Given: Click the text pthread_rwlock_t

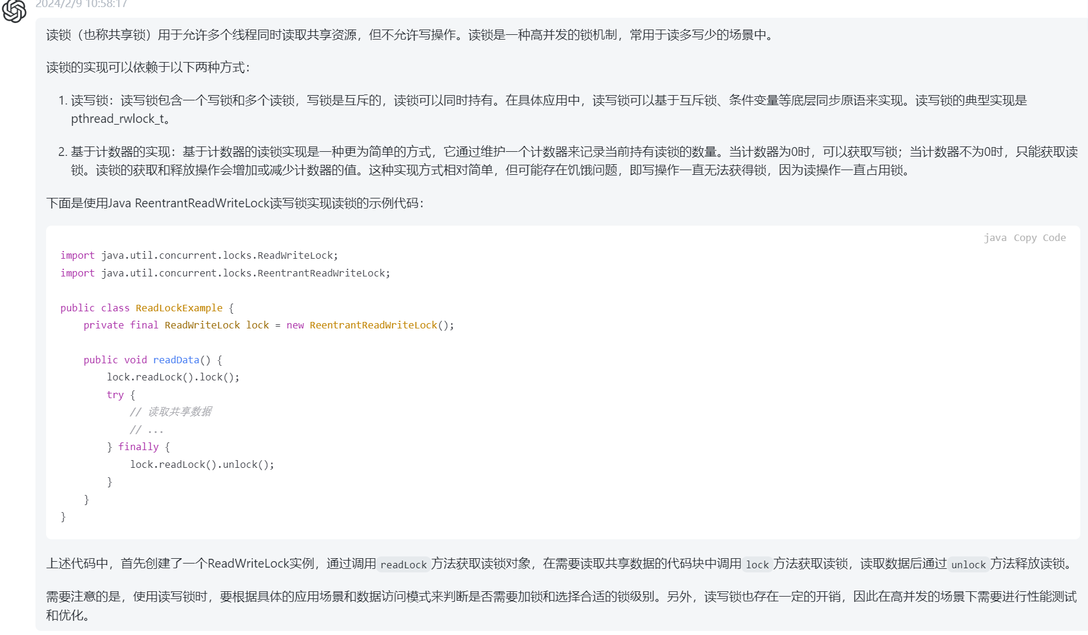Looking at the screenshot, I should (118, 119).
